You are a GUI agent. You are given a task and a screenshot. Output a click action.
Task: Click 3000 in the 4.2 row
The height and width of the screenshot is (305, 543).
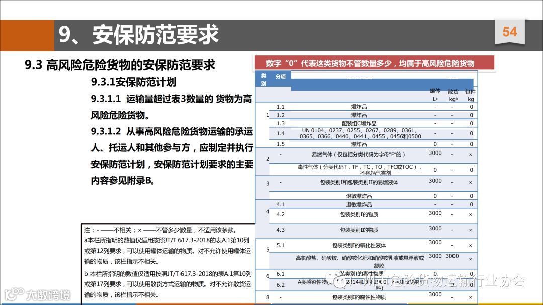pyautogui.click(x=435, y=213)
